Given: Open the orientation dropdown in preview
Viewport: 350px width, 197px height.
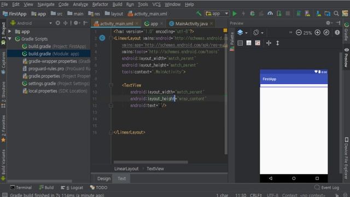Looking at the screenshot, I should click(x=258, y=33).
